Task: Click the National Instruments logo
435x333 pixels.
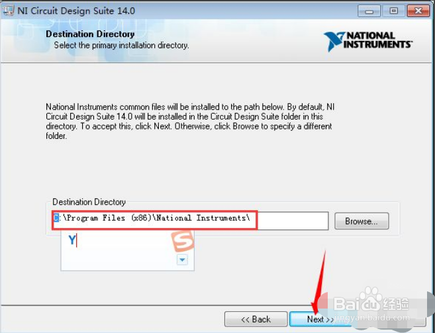Action: click(368, 41)
